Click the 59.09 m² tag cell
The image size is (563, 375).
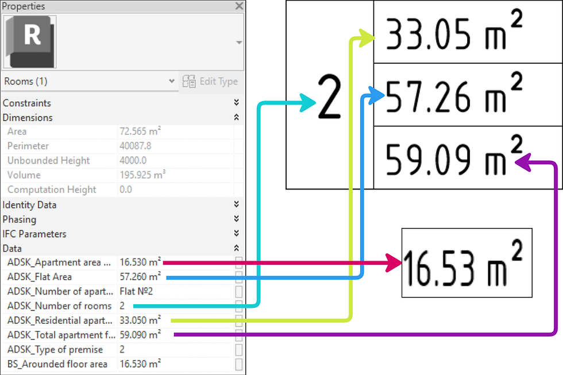click(468, 157)
